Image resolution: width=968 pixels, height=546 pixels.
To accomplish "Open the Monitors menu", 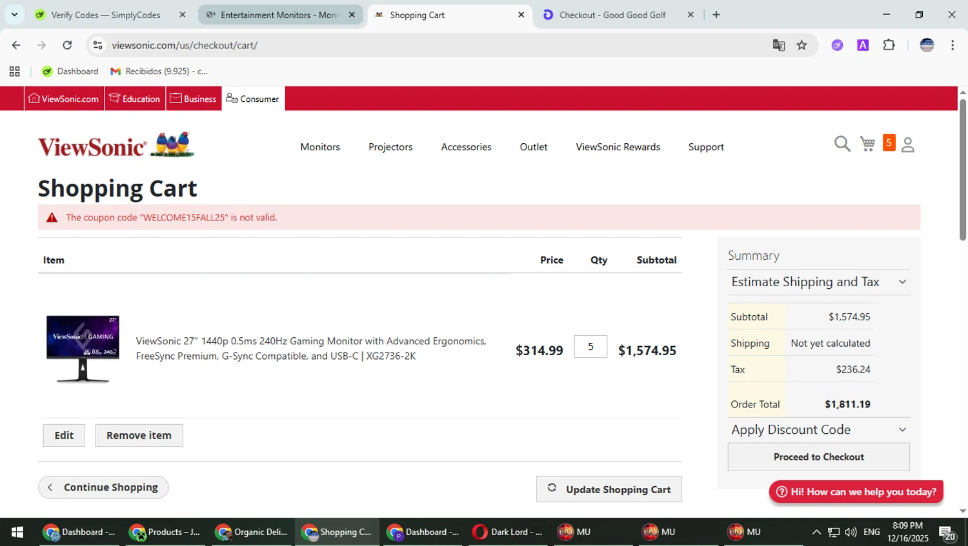I will [x=320, y=147].
